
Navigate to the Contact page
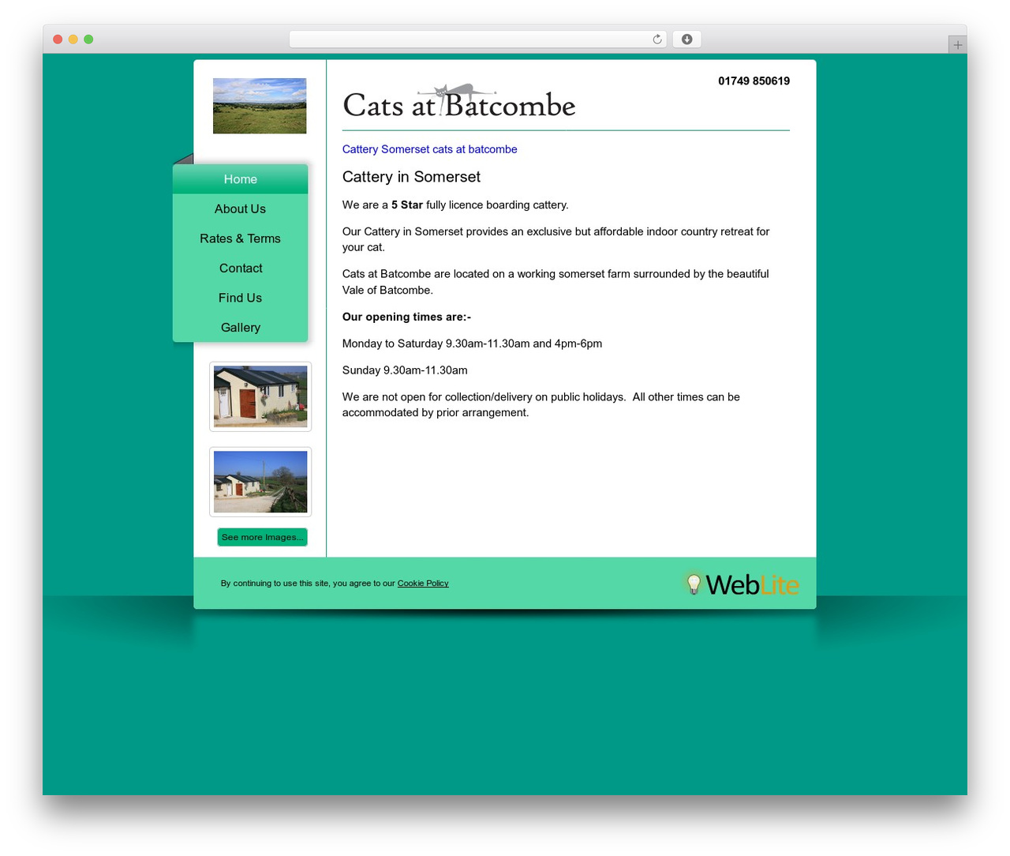(240, 268)
